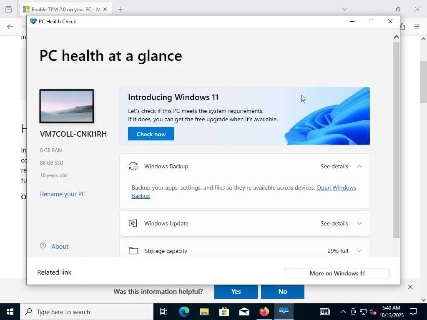The height and width of the screenshot is (320, 427).
Task: Click the PC Health Check scrollbar up arrow
Action: pos(396,37)
